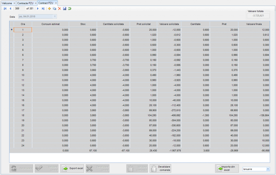276x175 pixels.
Task: Click the Devalidare comanda button
Action: [160, 168]
